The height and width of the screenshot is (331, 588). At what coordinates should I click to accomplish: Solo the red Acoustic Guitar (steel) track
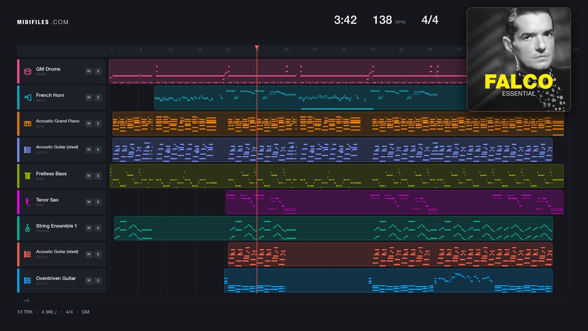(98, 254)
